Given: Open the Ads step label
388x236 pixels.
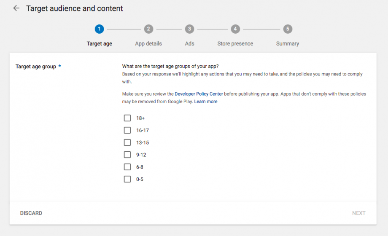Looking at the screenshot, I should 190,44.
